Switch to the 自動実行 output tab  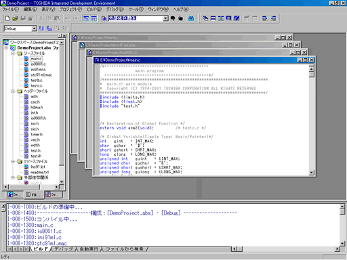click(89, 249)
